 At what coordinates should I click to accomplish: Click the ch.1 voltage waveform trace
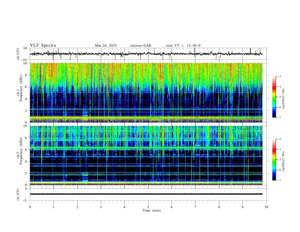pos(146,54)
